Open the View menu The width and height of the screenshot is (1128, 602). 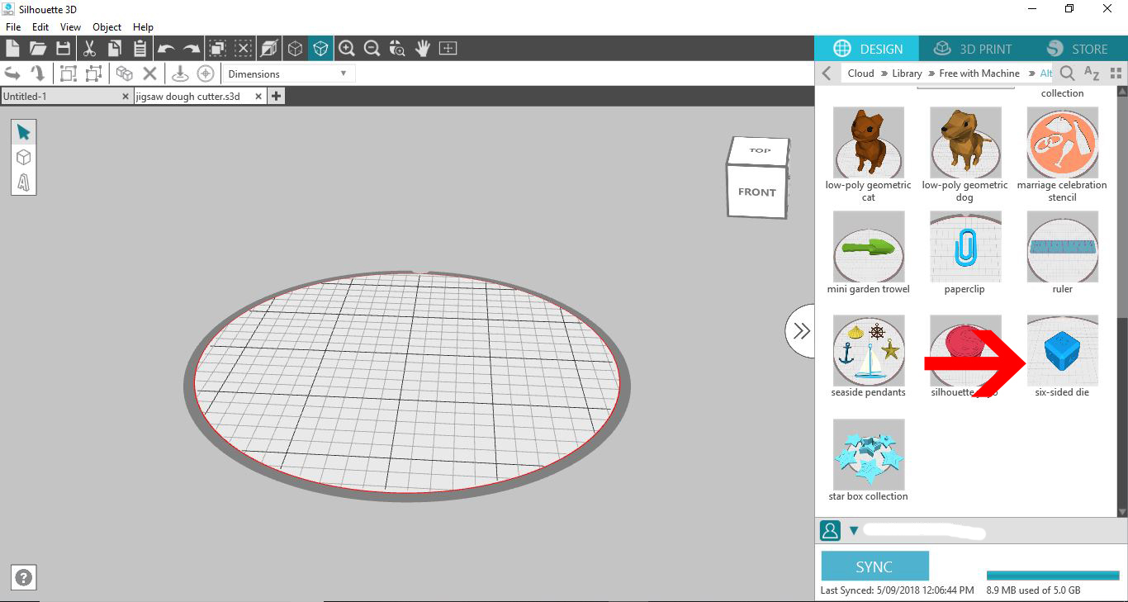[71, 27]
